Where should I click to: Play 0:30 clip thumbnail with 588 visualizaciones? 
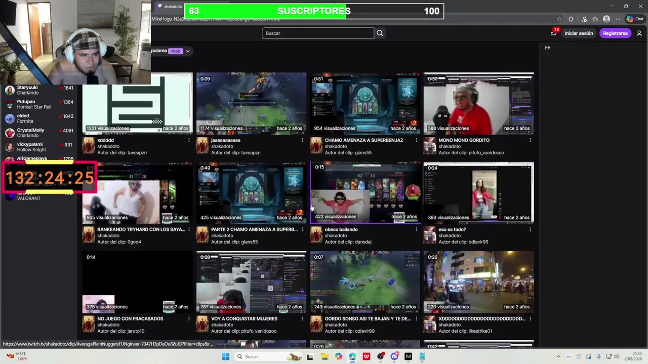478,103
